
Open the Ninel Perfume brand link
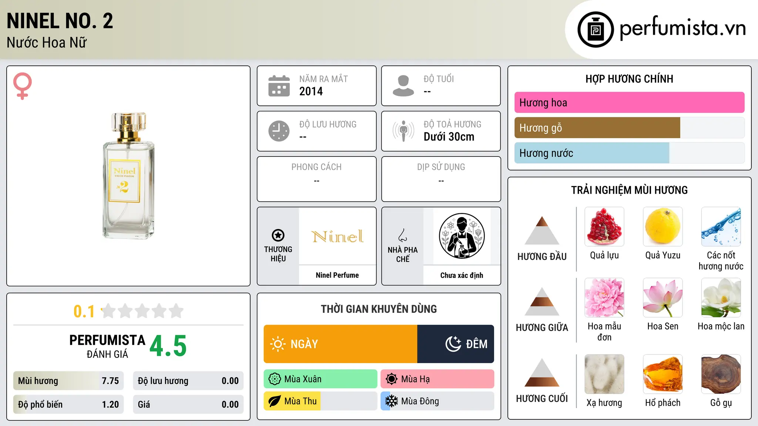(x=337, y=275)
